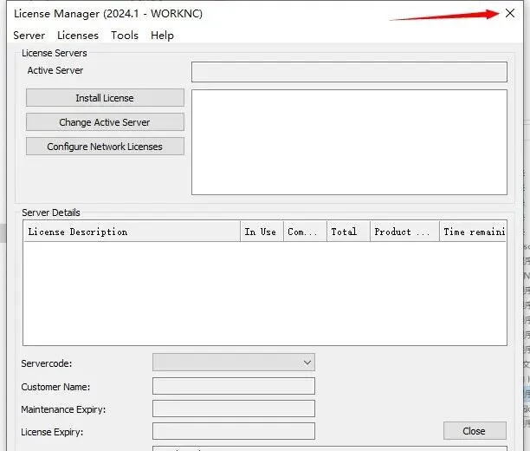Image resolution: width=530 pixels, height=451 pixels.
Task: Click the Close button at bottom
Action: [475, 431]
